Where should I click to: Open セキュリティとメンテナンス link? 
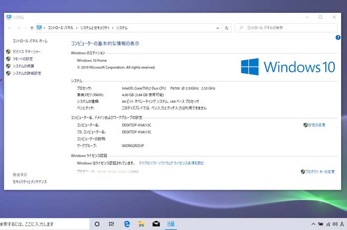click(30, 182)
